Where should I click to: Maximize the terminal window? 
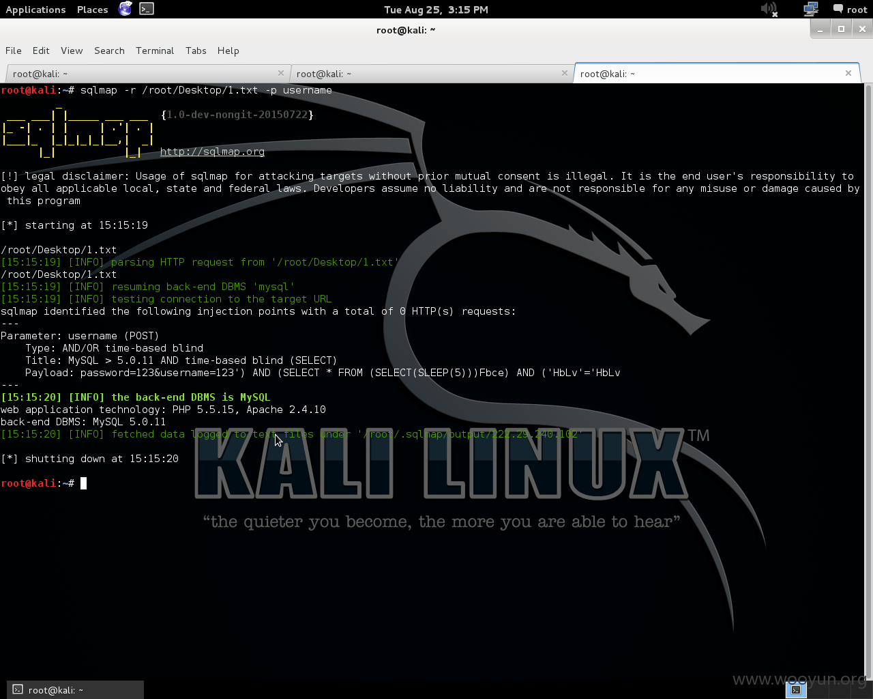(x=841, y=29)
